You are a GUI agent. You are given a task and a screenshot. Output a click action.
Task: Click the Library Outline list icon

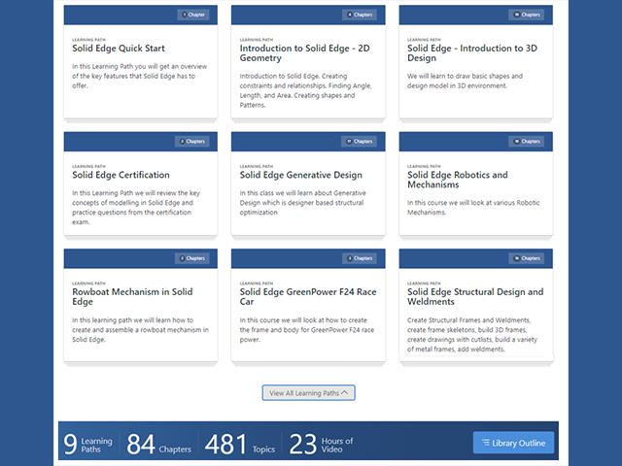coord(486,444)
